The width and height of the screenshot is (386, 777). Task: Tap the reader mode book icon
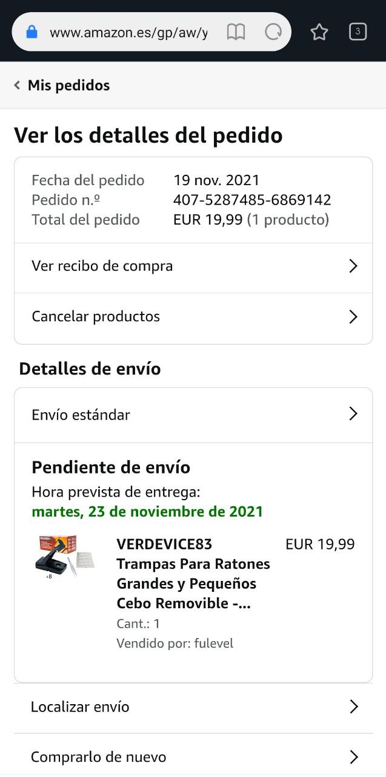(236, 32)
